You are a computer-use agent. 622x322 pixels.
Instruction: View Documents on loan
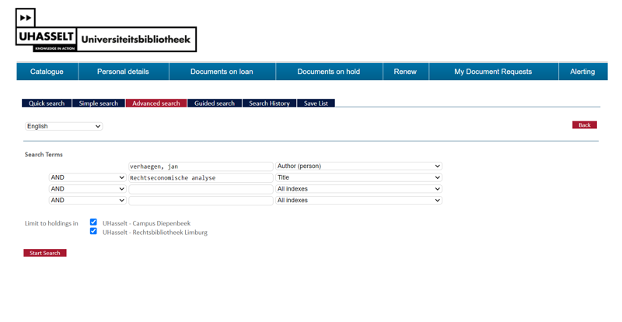(222, 72)
